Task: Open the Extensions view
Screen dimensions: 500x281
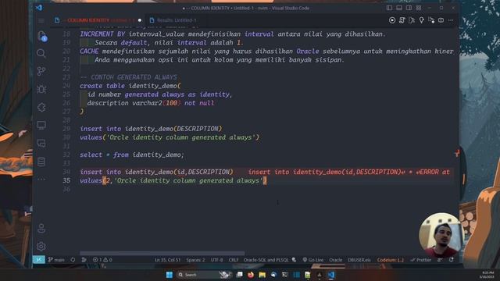Action: point(41,108)
